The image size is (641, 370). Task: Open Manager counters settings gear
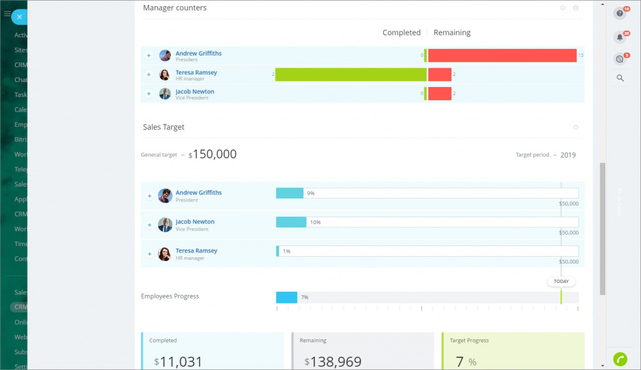[562, 8]
